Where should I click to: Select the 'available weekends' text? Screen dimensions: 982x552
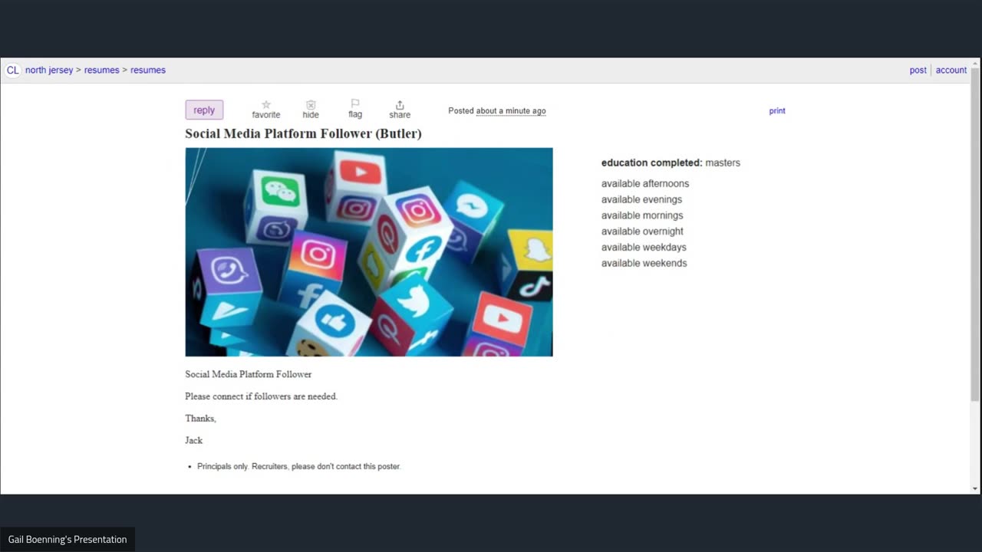pyautogui.click(x=644, y=263)
